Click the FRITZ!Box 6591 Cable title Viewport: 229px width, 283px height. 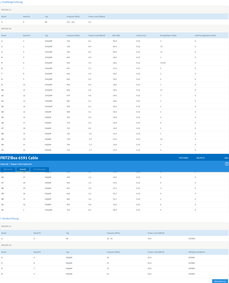(x=19, y=158)
